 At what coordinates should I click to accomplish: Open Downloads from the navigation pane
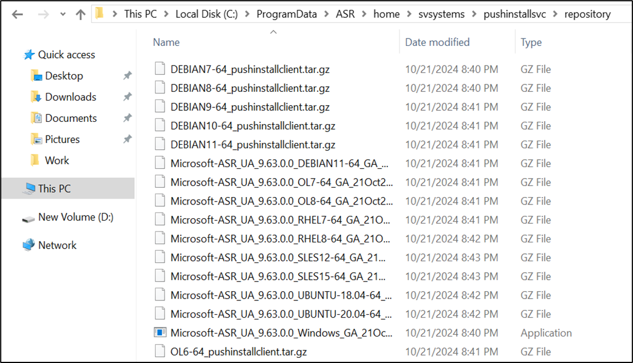(71, 97)
